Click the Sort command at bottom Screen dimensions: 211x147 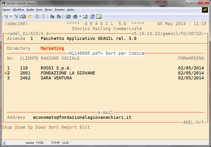[53, 127]
